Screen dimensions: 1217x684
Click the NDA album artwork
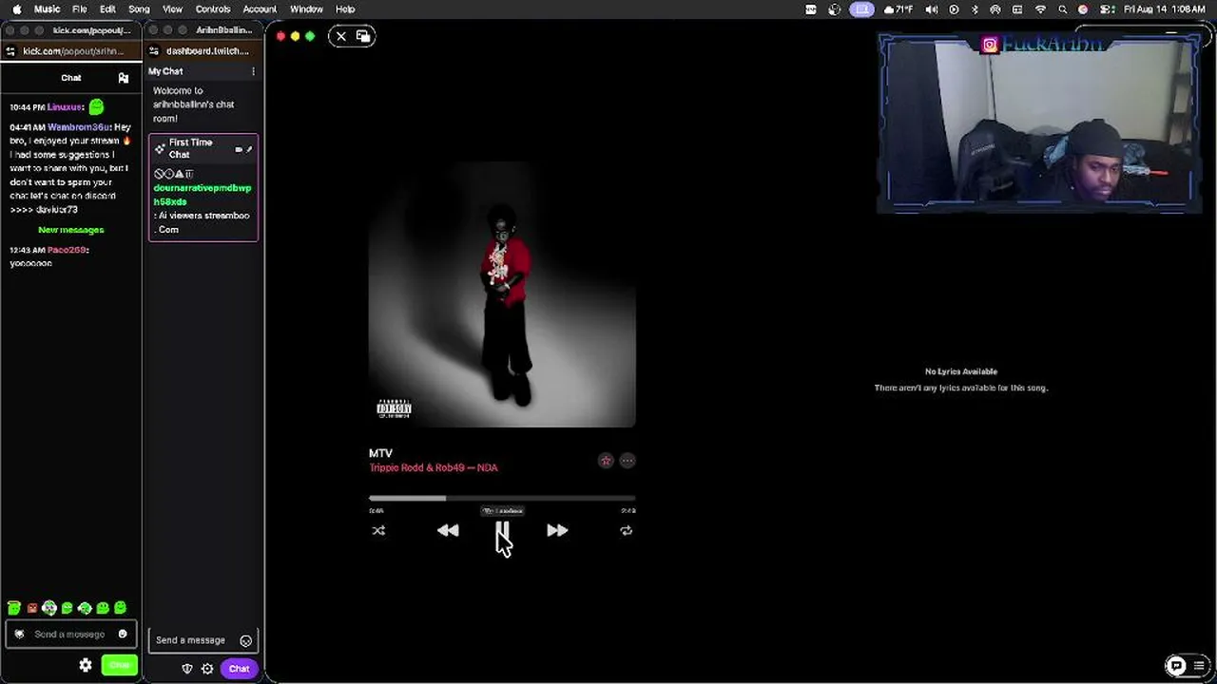click(x=502, y=294)
